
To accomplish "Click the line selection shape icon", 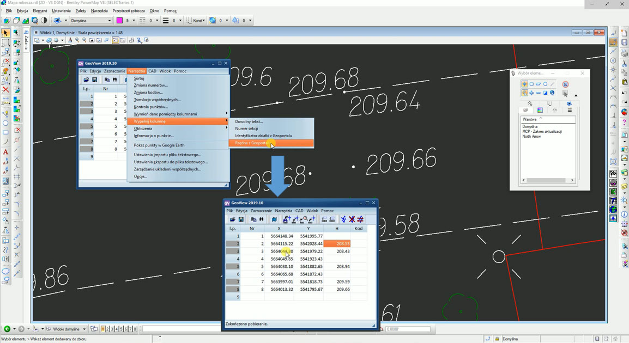I will pyautogui.click(x=552, y=84).
